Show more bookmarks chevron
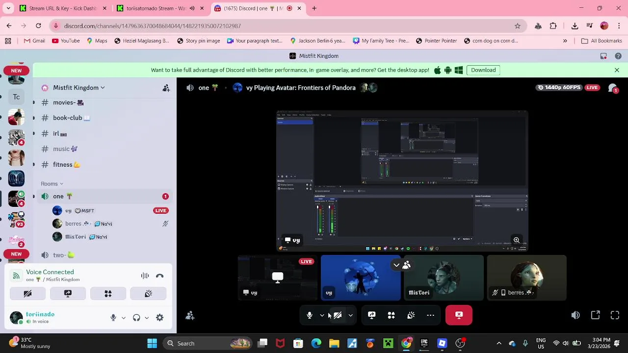Image resolution: width=628 pixels, height=353 pixels. [565, 41]
